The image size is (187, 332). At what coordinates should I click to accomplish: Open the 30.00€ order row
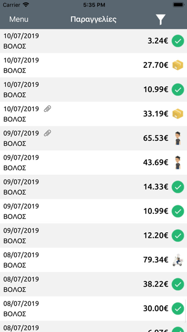tap(93, 309)
